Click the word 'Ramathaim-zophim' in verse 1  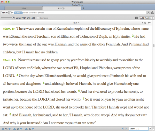pos(71,29)
